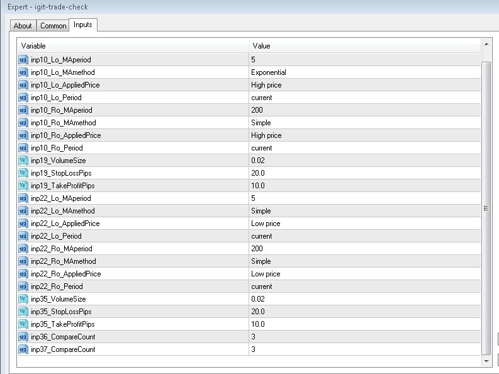The height and width of the screenshot is (374, 499).
Task: Click the icon beside inp10_Lo_MAmethod
Action: tap(23, 72)
